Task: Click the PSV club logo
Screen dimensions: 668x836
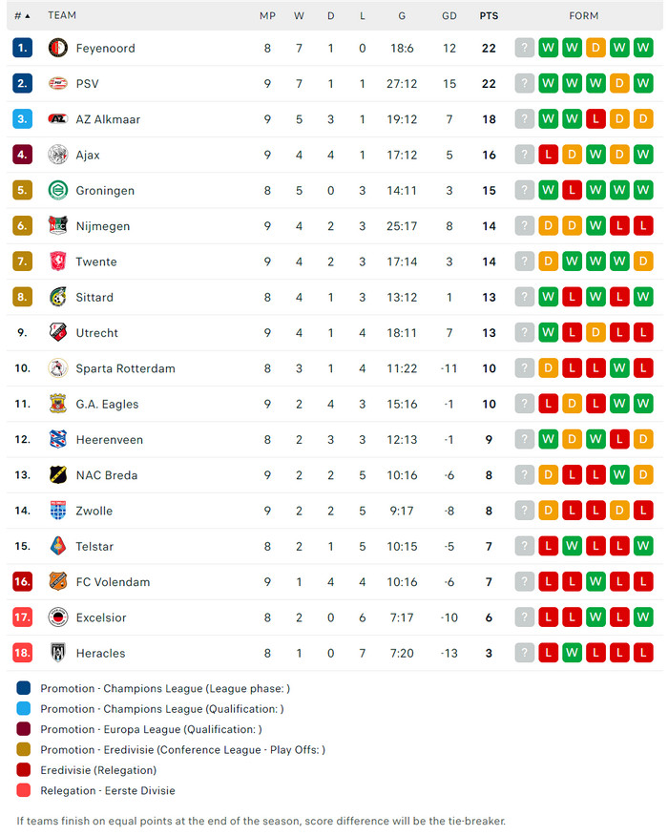Action: click(58, 84)
